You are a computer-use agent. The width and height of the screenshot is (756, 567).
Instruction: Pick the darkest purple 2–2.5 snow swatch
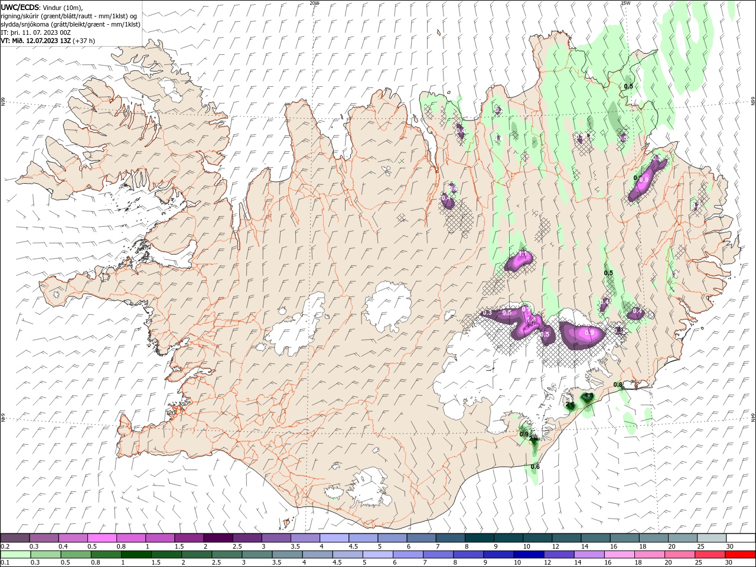(x=218, y=538)
